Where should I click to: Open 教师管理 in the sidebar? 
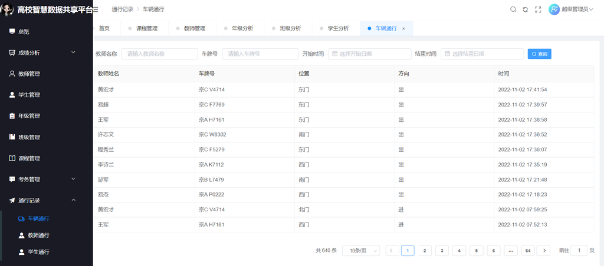pyautogui.click(x=29, y=74)
